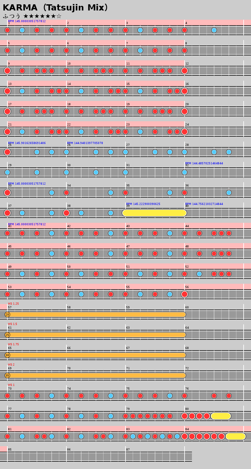Click the balloon note labeled 35
Screen dimensions: 251x469
tap(7, 375)
